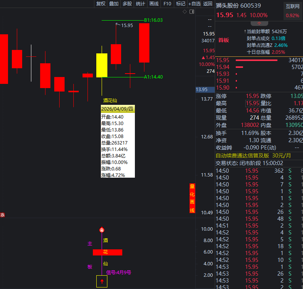This screenshot has height=289, width=303.
Task: Click the yellow highlighted candlestick
Action: (102, 65)
